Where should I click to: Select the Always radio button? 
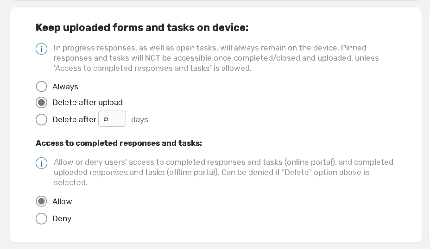[41, 87]
